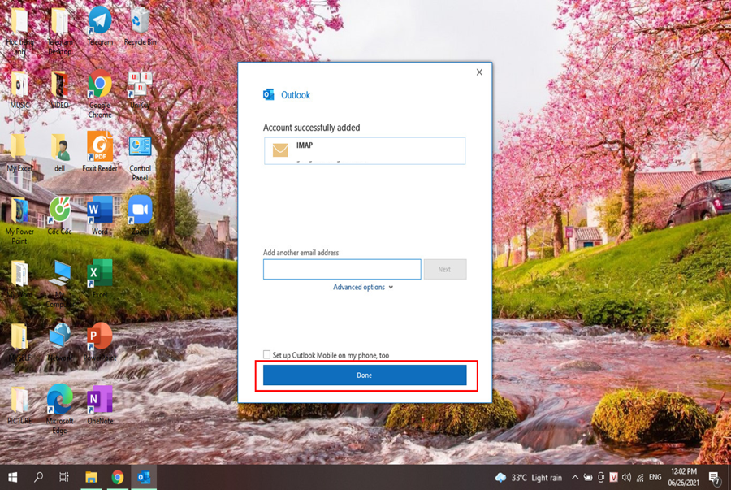Open OneNote desktop shortcut
731x490 pixels.
tap(99, 400)
